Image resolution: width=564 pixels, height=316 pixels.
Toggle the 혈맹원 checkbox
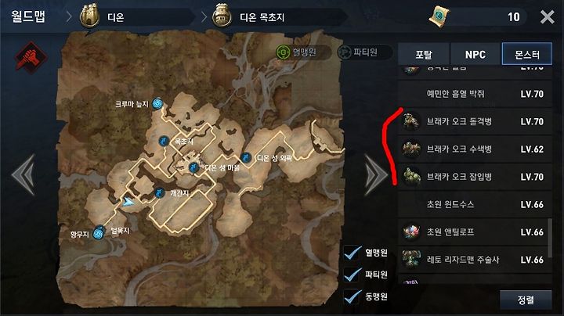[352, 253]
